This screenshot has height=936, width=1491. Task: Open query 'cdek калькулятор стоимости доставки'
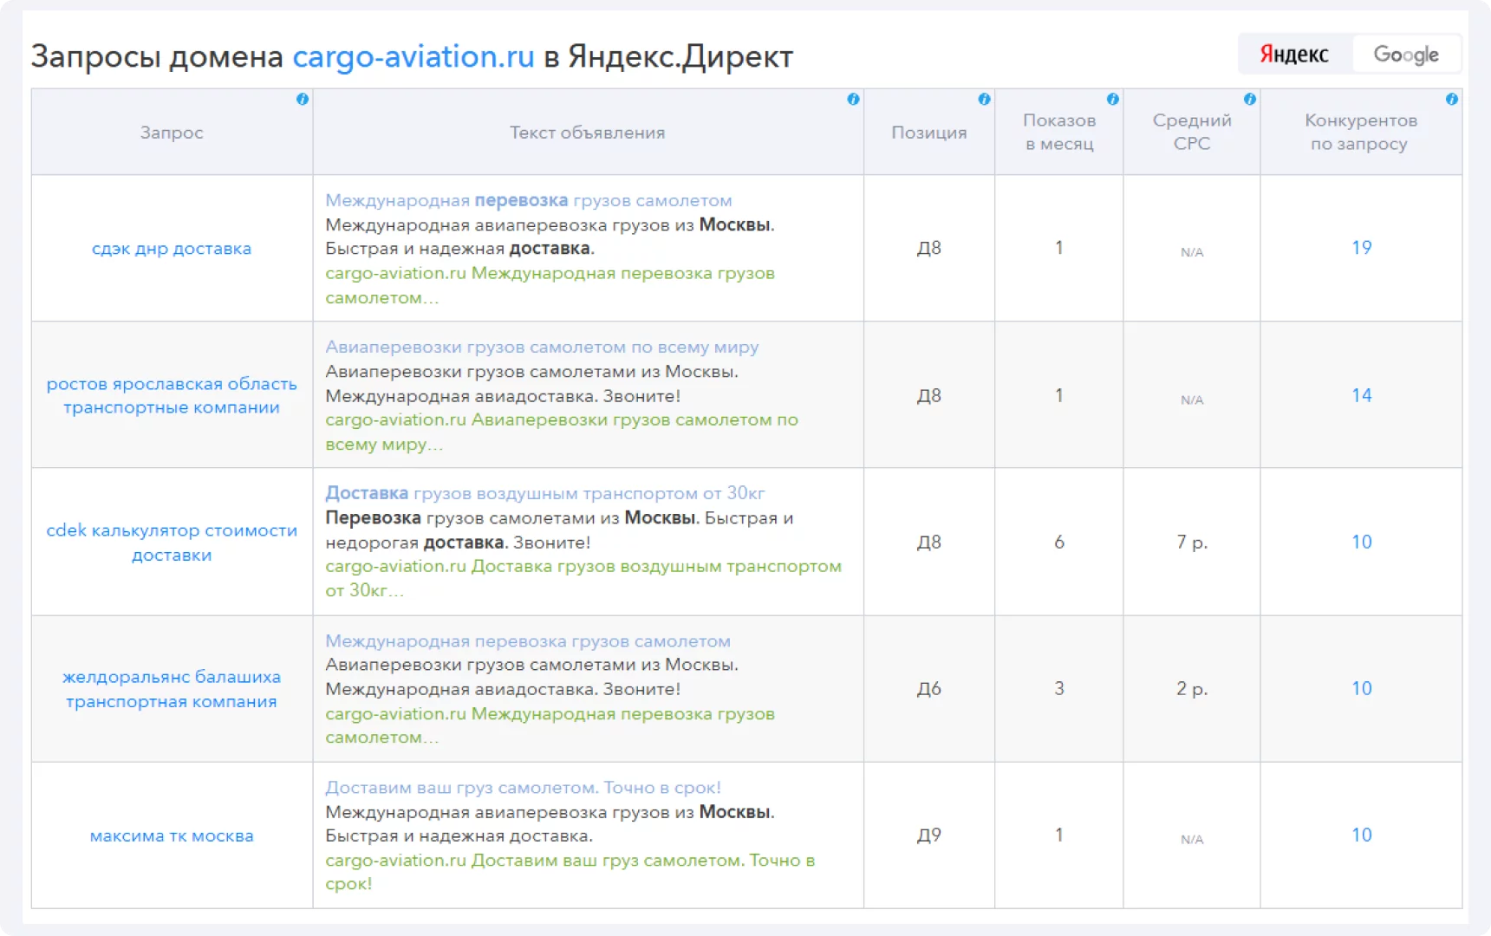tap(172, 543)
